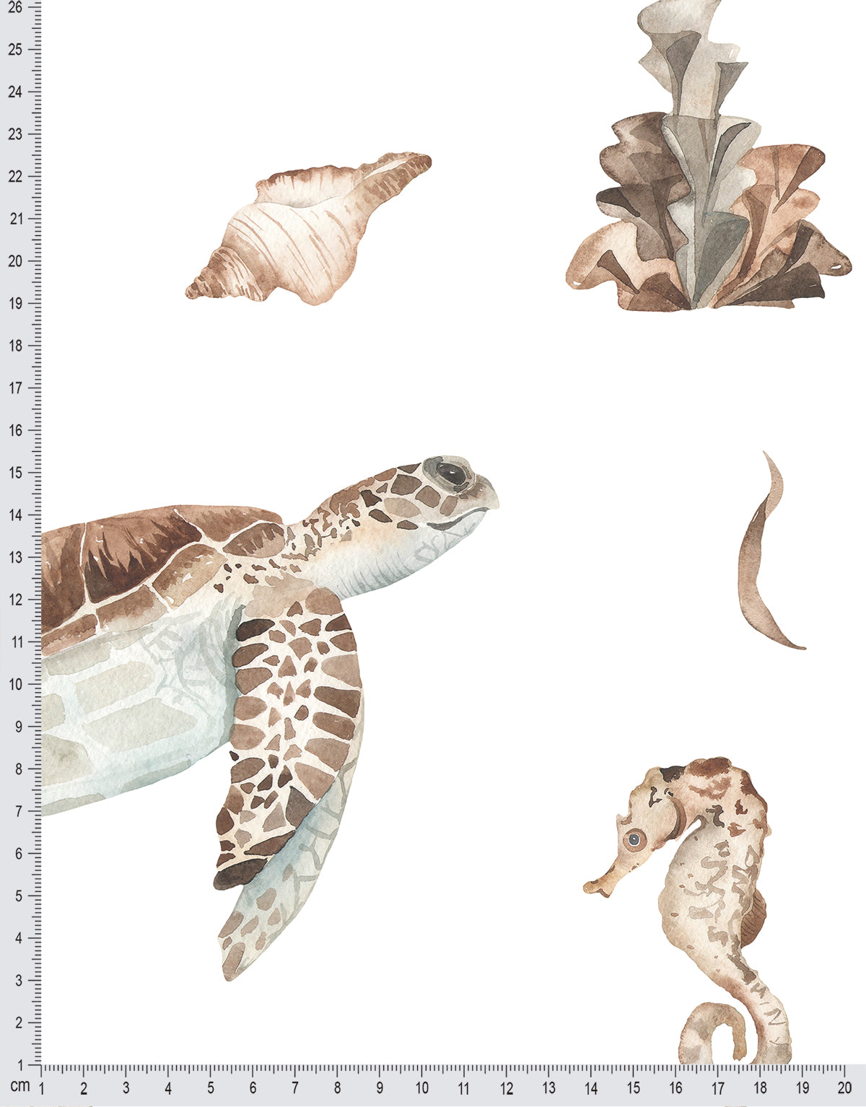Screen dimensions: 866x1107
Task: Click the 5 mark on vertical ruler
Action: point(17,896)
